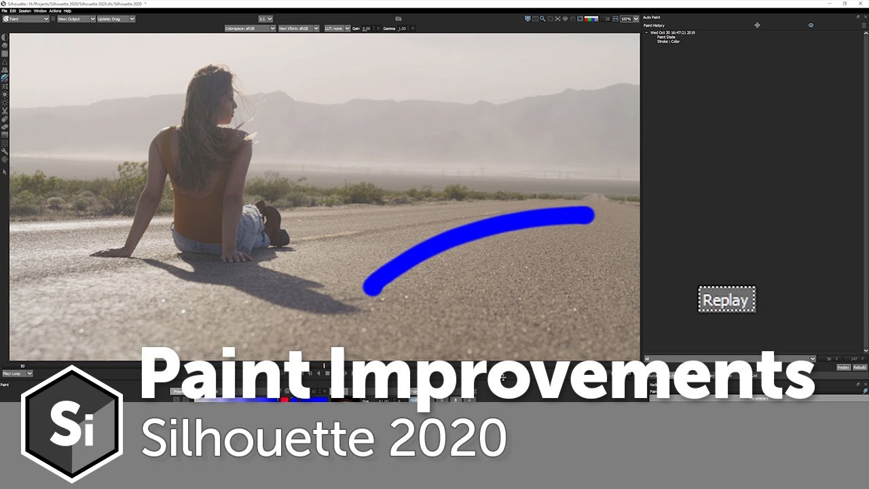This screenshot has height=489, width=869.
Task: Select the Mosaic grid tool
Action: click(5, 143)
